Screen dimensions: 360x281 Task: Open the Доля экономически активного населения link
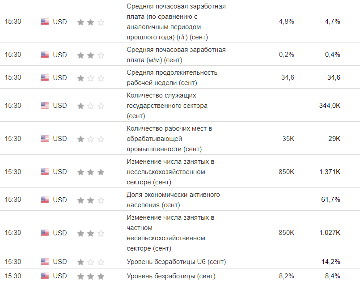click(x=173, y=200)
